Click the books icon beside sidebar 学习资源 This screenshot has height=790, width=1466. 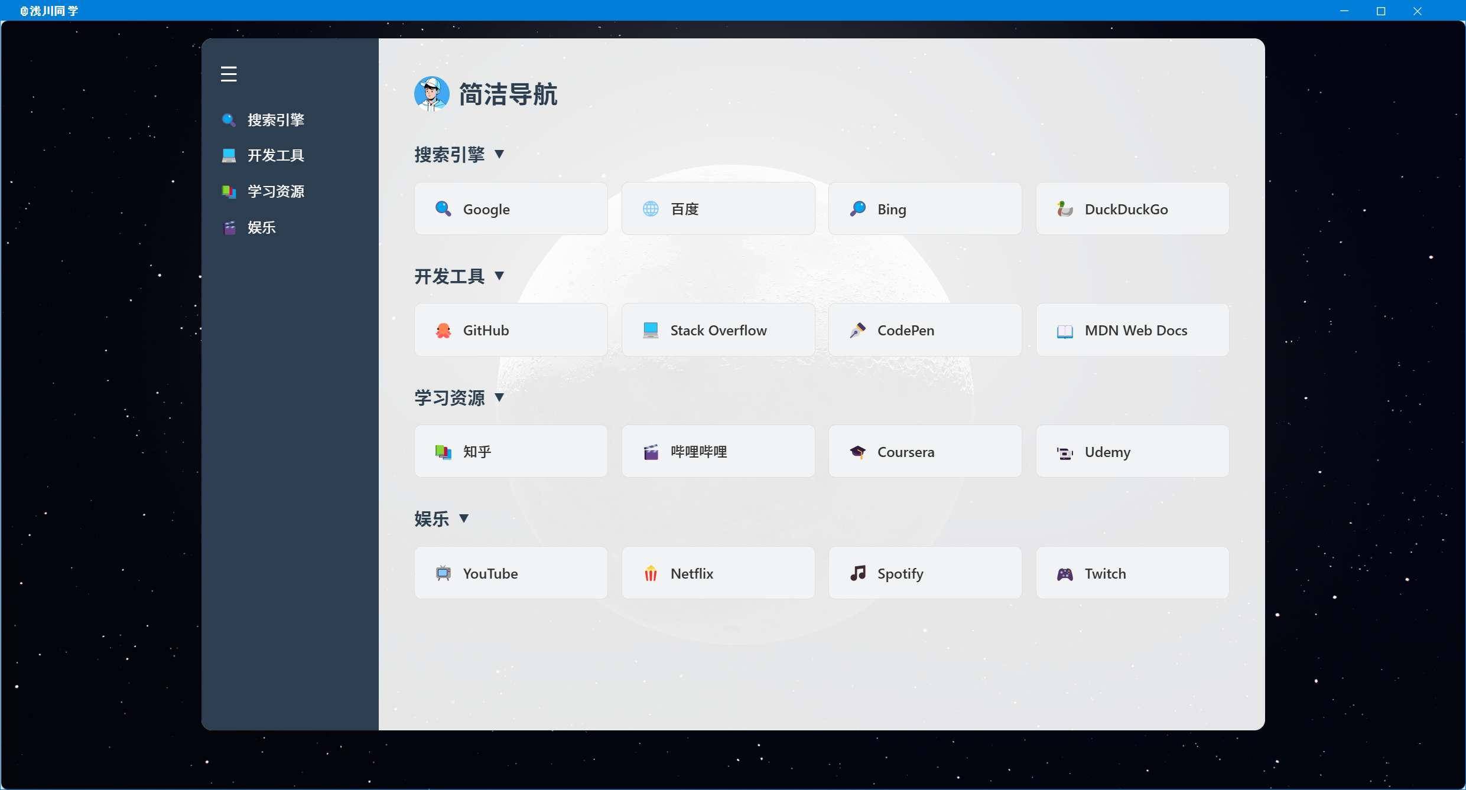[x=229, y=191]
